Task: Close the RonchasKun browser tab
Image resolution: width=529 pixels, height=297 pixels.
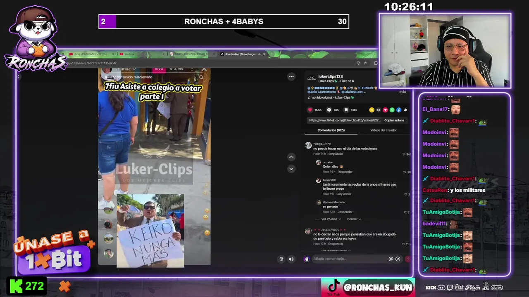Action: 264,54
